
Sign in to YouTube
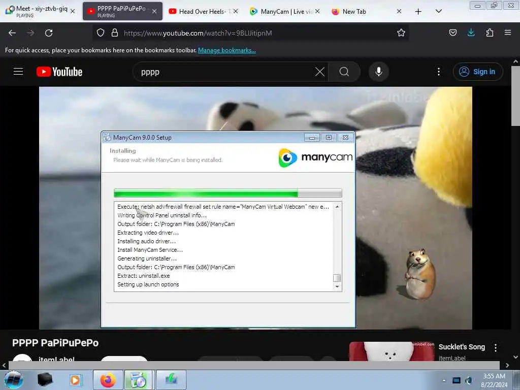tap(477, 72)
